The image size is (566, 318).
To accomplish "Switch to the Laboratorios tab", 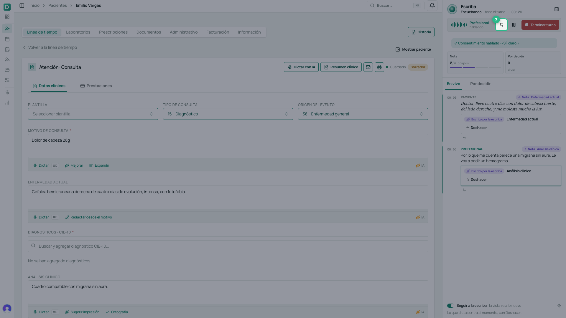I will (78, 32).
